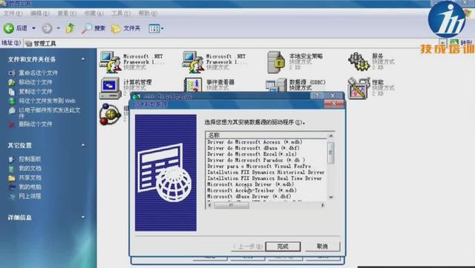Viewport: 475px width, 268px height.
Task: Go up one folder level
Action: 71,28
